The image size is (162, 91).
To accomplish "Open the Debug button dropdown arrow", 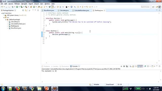I will click(x=15, y=7).
